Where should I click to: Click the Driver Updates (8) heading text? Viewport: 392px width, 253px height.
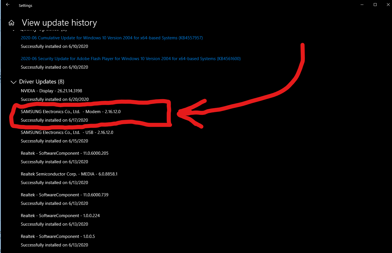42,82
